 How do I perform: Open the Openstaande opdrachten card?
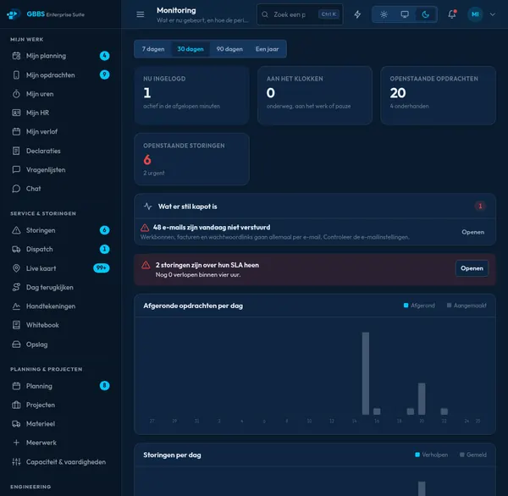tap(438, 96)
